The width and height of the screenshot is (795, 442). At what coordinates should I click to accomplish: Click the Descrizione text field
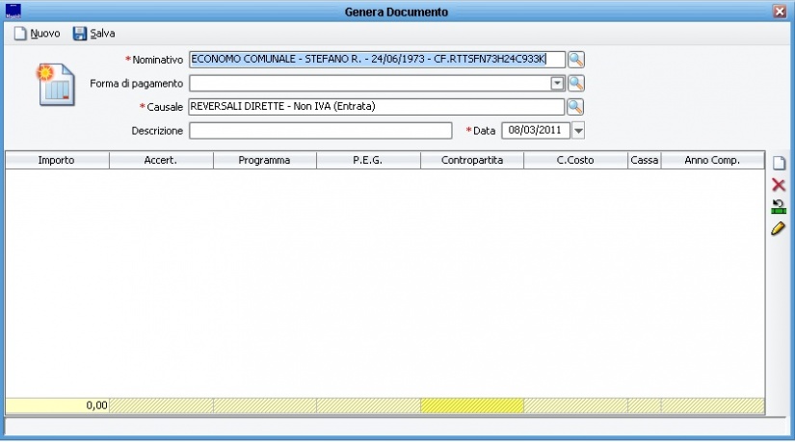pyautogui.click(x=320, y=130)
